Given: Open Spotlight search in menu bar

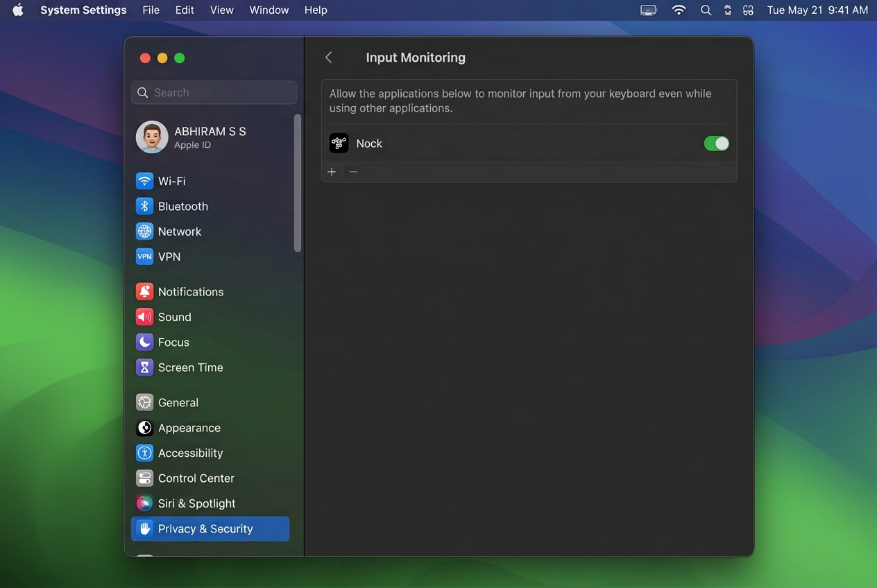Looking at the screenshot, I should (706, 10).
